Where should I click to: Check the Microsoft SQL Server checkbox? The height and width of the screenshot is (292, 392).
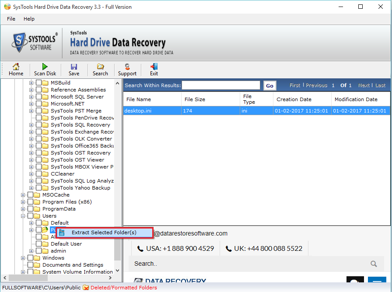click(x=39, y=97)
